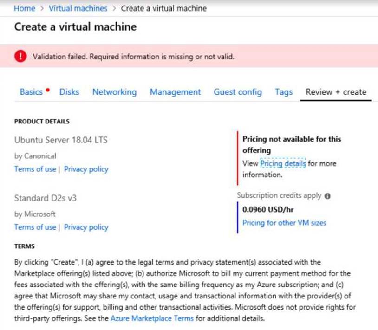Screen dimensions: 378x330
Task: Go to Home in the breadcrumb
Action: [x=24, y=8]
